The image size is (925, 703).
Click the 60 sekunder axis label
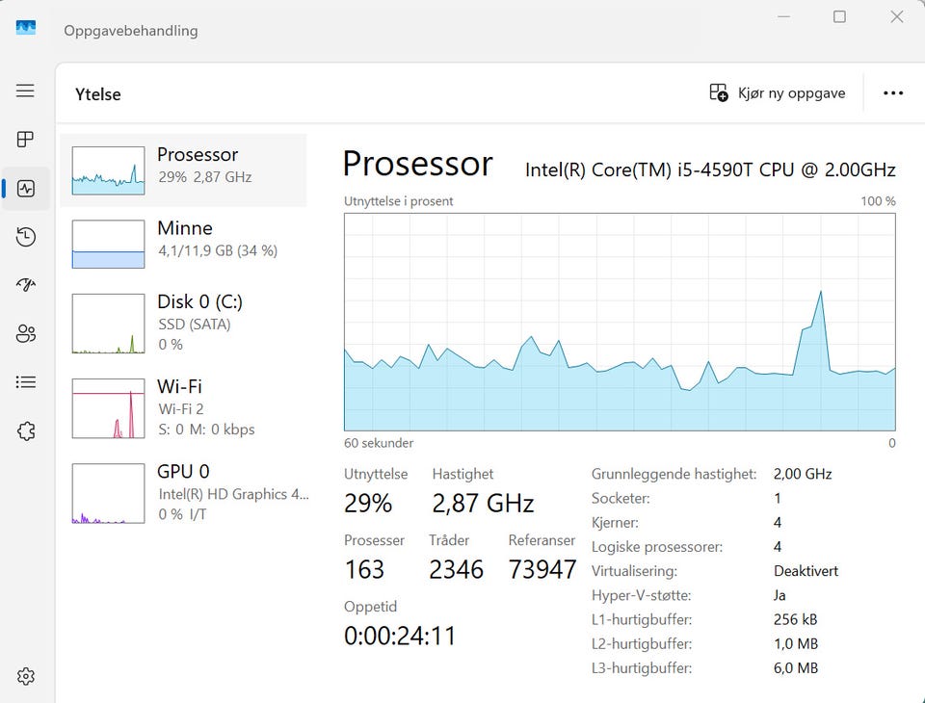pyautogui.click(x=379, y=443)
